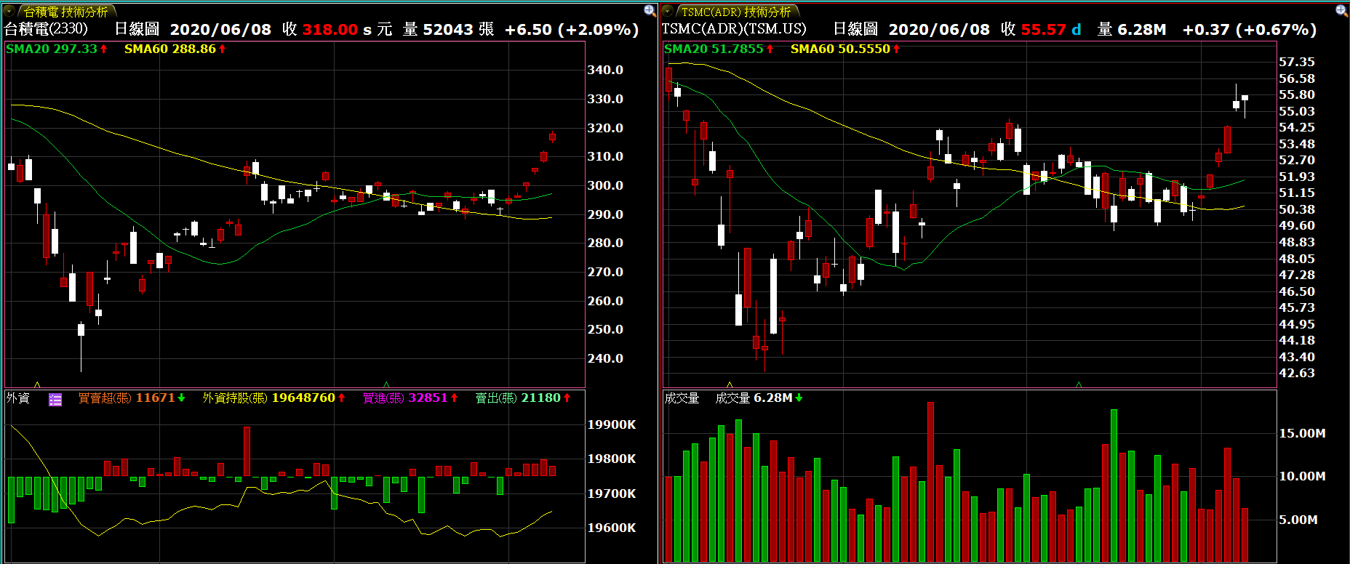Click the 台積電(2330) stock name
The image size is (1350, 564).
pos(47,29)
